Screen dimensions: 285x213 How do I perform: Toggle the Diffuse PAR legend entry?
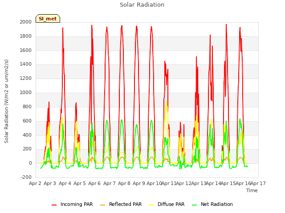click(167, 204)
